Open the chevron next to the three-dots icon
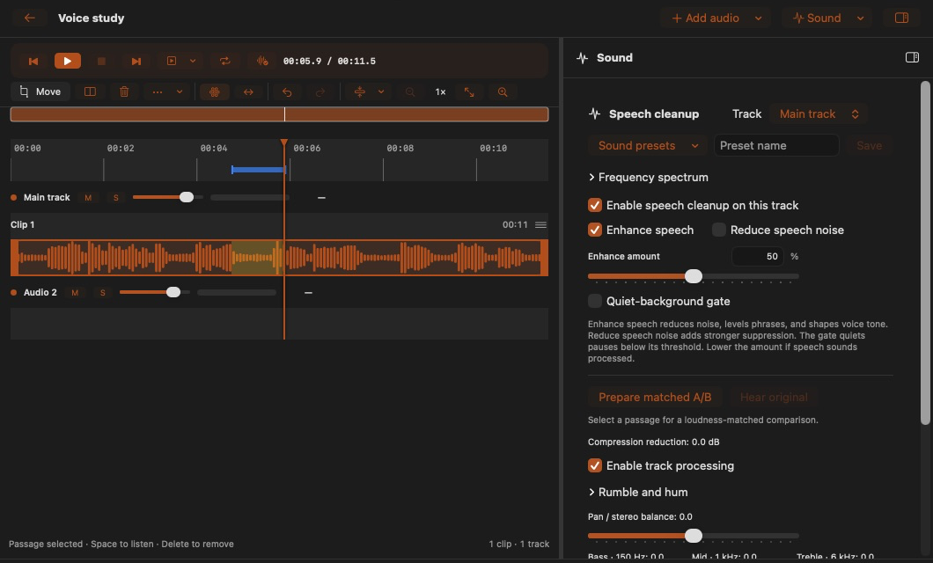 tap(179, 91)
